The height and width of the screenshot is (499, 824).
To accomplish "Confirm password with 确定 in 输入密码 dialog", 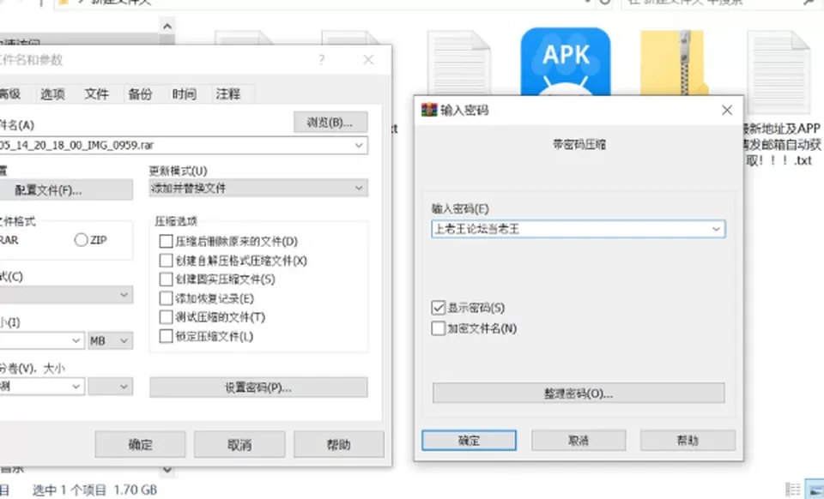I will 469,440.
